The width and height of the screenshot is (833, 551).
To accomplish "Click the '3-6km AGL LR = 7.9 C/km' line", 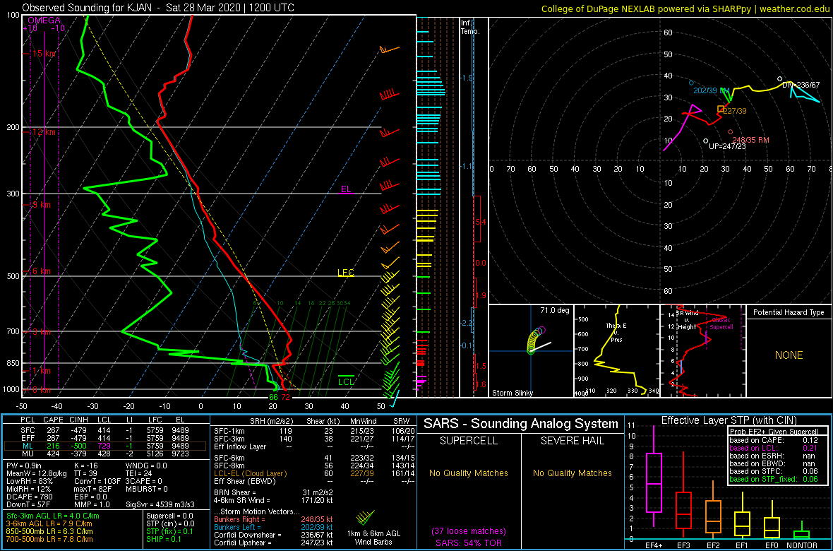I will (x=49, y=523).
